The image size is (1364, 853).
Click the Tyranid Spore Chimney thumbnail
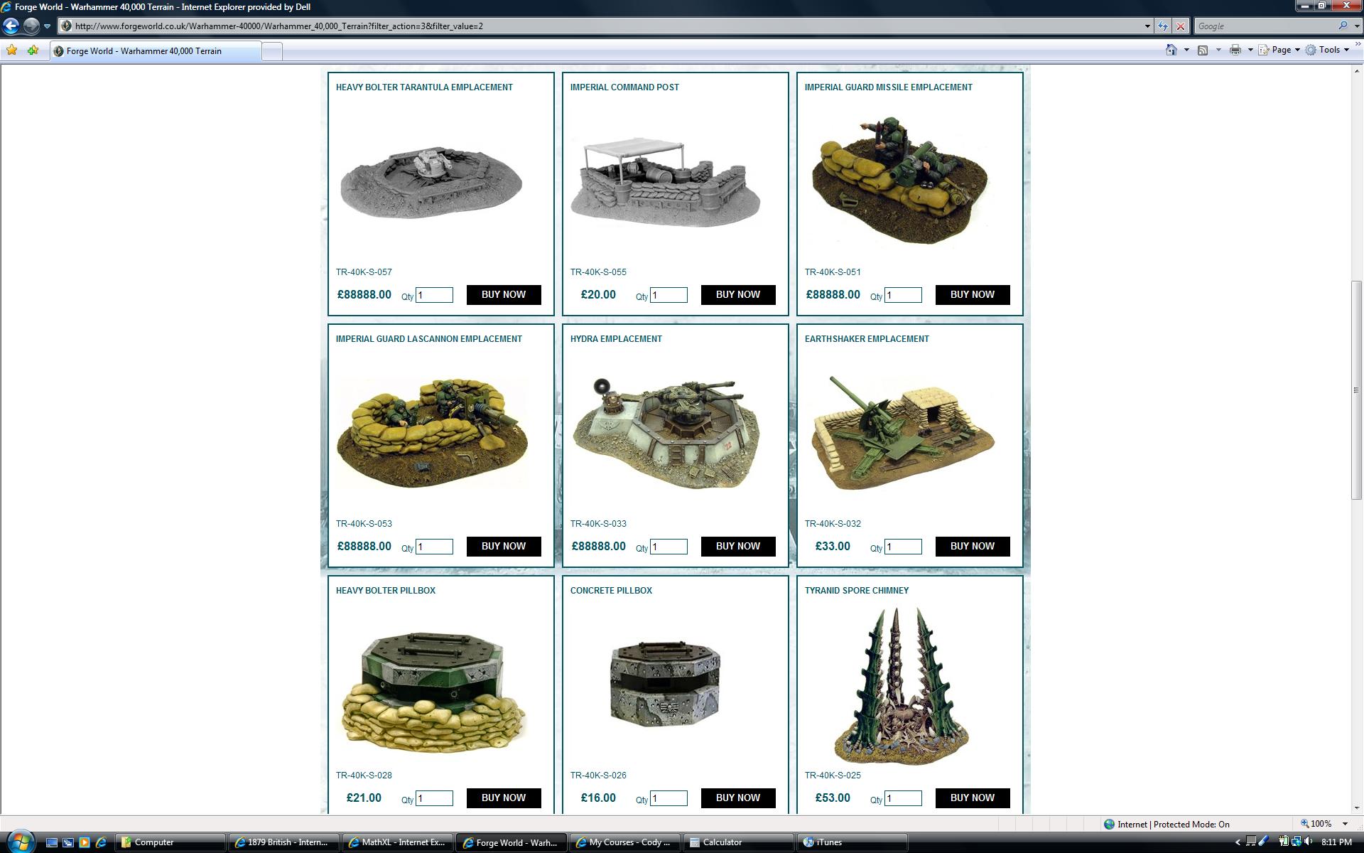coord(902,686)
